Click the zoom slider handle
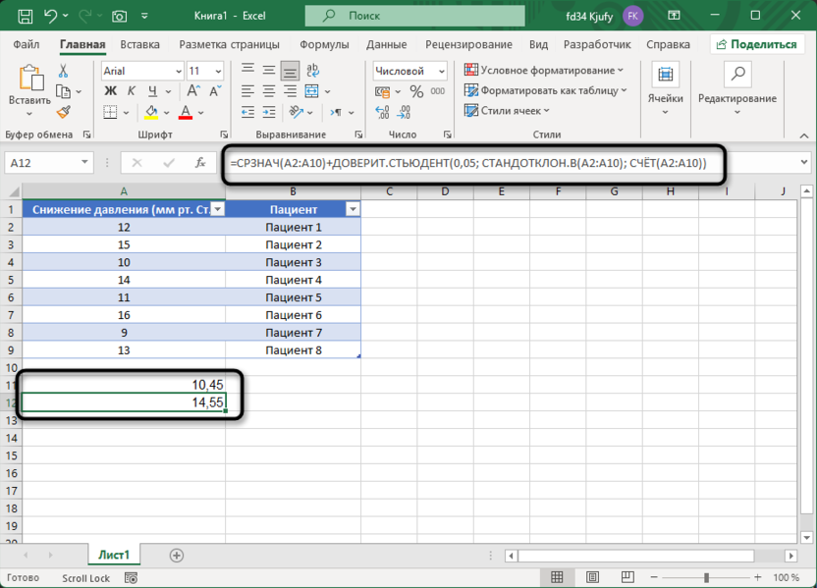The width and height of the screenshot is (817, 588). pyautogui.click(x=706, y=578)
